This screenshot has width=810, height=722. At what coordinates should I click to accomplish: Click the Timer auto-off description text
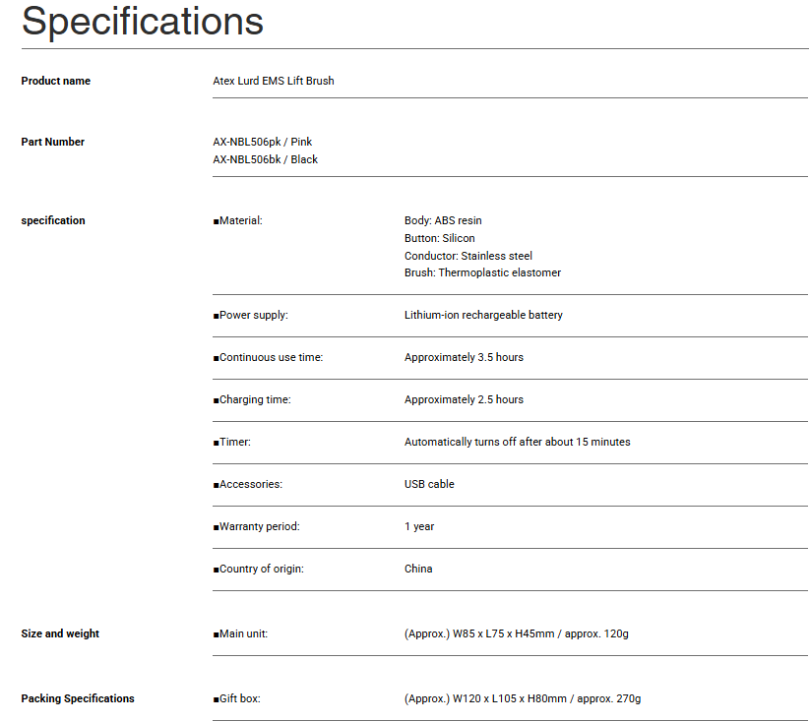[517, 442]
